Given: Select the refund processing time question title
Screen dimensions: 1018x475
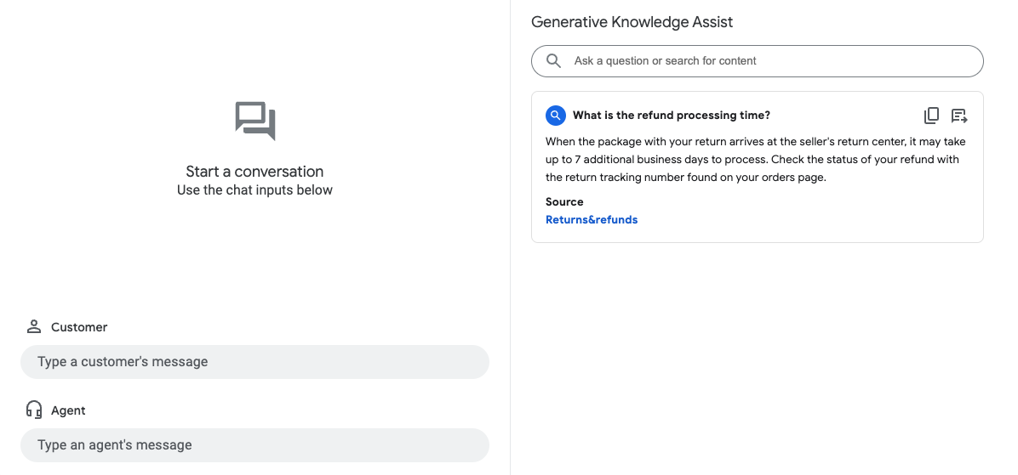Looking at the screenshot, I should coord(671,116).
